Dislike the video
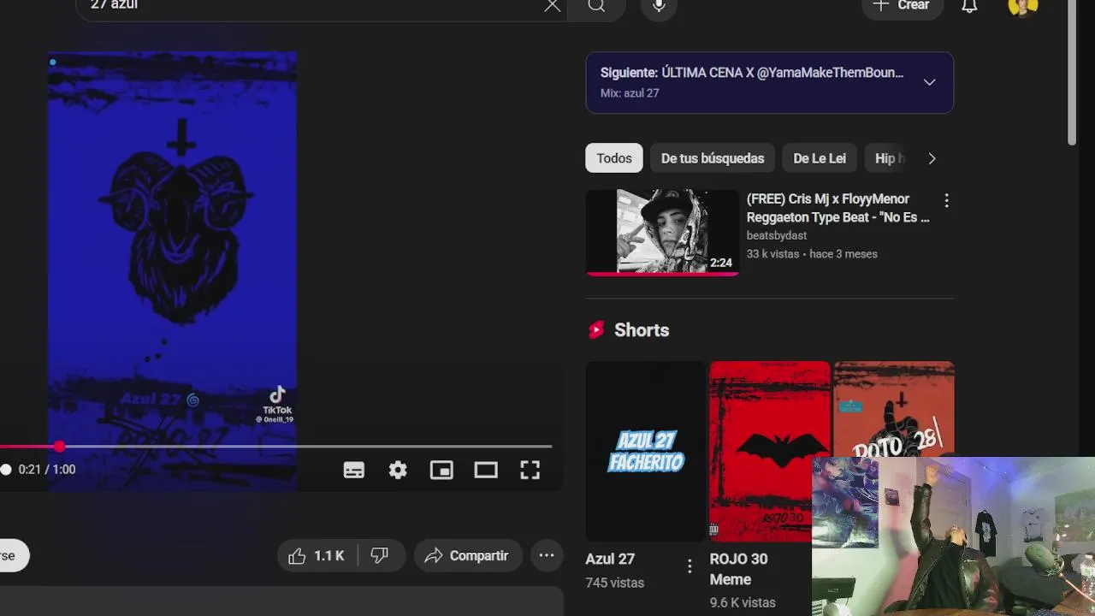 pyautogui.click(x=380, y=556)
